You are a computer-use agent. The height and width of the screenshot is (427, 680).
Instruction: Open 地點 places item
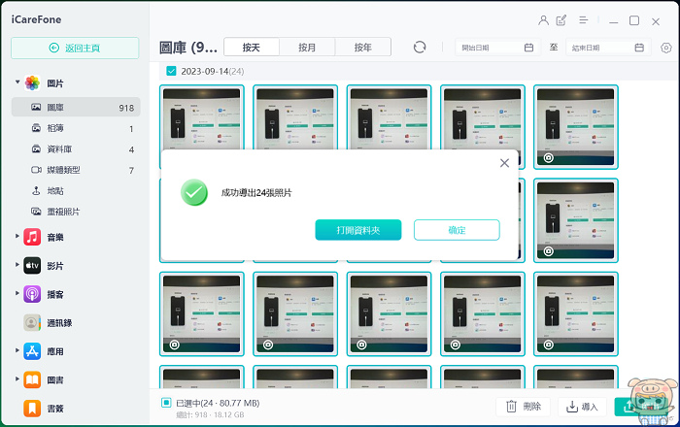click(x=76, y=190)
